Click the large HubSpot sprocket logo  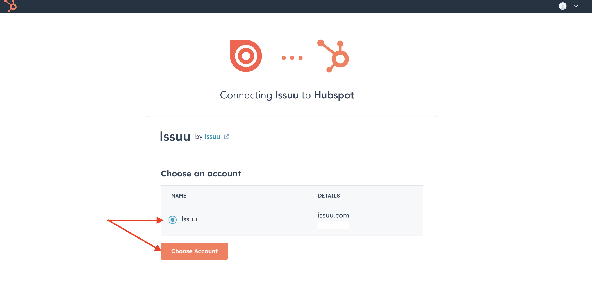333,56
